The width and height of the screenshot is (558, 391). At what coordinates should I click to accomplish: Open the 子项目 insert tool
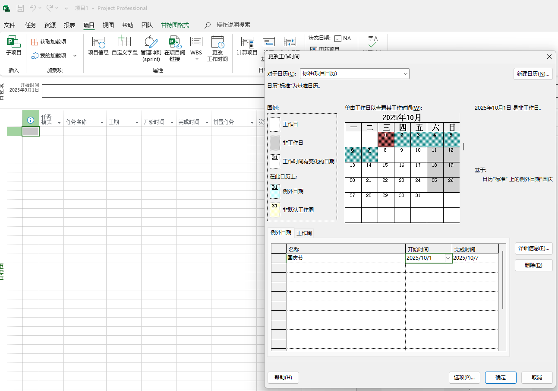coord(14,46)
